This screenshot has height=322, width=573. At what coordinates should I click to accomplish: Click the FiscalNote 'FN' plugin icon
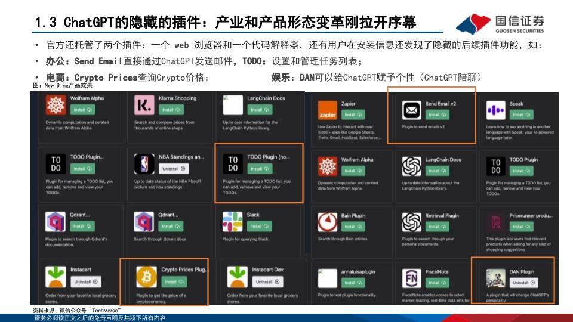[411, 278]
